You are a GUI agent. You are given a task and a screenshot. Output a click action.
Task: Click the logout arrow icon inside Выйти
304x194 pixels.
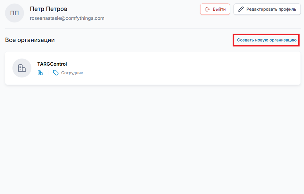pyautogui.click(x=208, y=9)
